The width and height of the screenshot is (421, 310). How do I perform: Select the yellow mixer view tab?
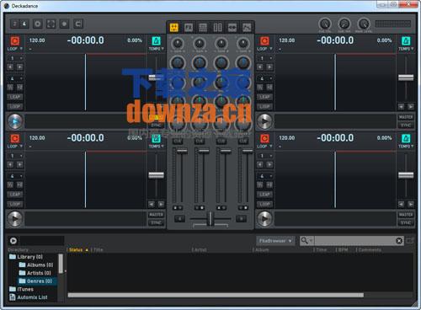click(174, 28)
